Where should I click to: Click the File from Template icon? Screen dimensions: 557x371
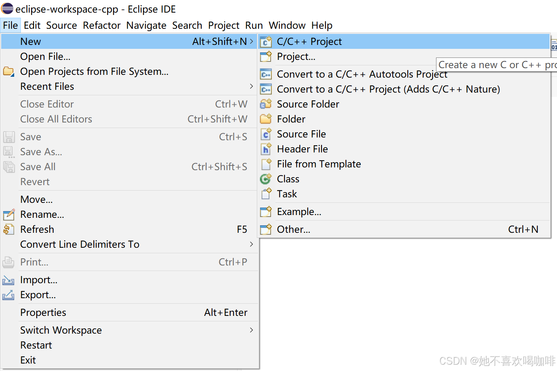266,164
